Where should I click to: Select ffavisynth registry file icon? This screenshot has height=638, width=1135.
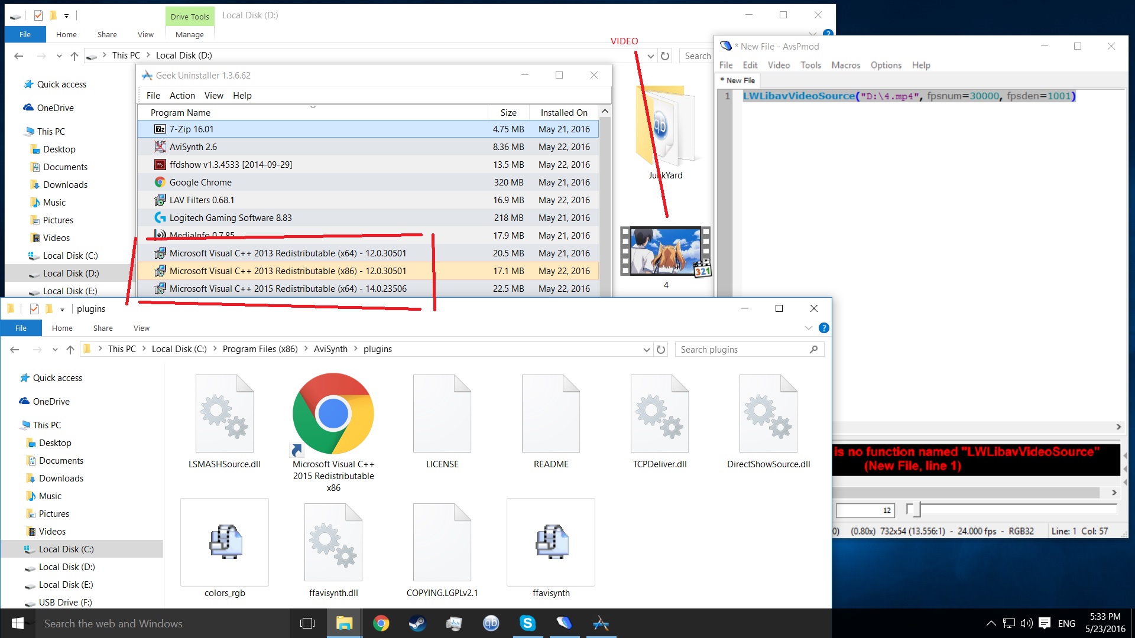(x=551, y=542)
